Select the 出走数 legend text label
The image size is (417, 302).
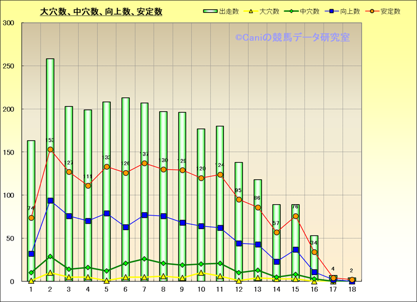coord(229,11)
